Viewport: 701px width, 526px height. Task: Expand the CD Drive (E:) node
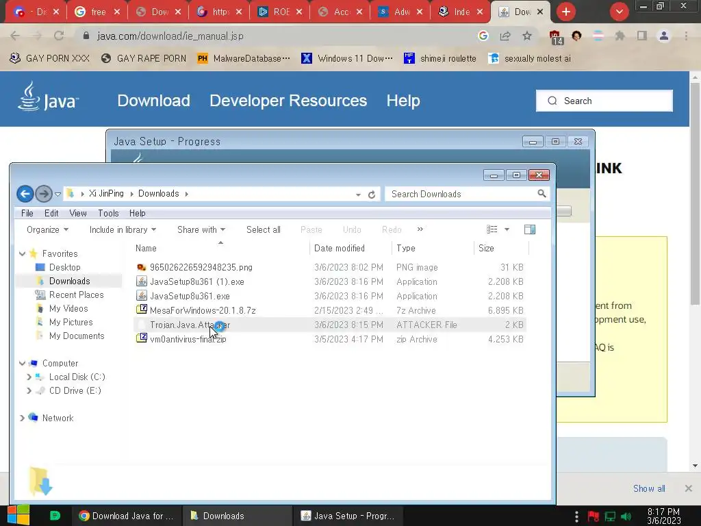coord(29,390)
